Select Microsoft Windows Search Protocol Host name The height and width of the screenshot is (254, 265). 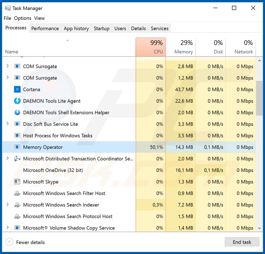pos(68,216)
